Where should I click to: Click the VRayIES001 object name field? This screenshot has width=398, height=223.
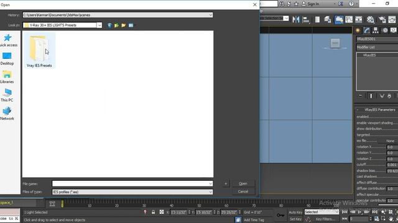pos(377,39)
